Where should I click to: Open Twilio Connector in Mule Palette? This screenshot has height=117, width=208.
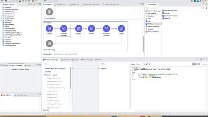pyautogui.click(x=152, y=32)
